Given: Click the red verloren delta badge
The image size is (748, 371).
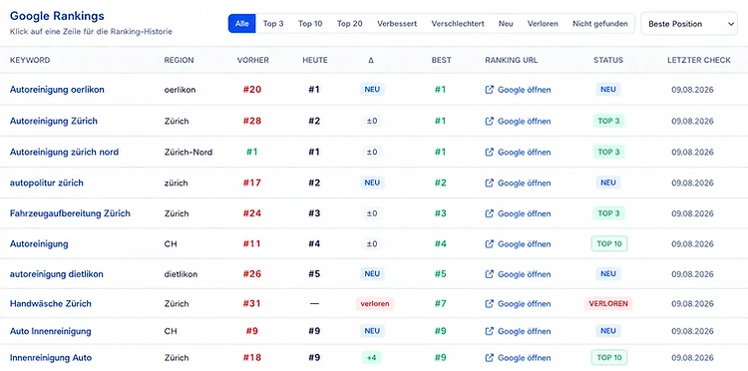Looking at the screenshot, I should [375, 304].
